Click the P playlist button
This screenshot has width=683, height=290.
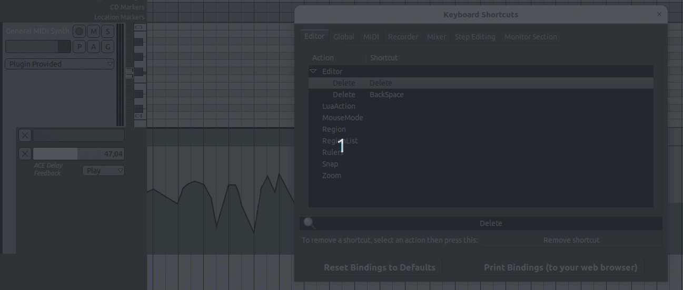(79, 47)
